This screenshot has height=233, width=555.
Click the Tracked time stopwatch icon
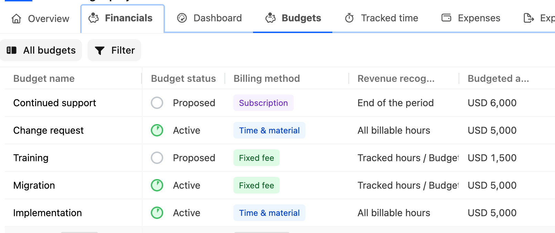click(x=349, y=18)
